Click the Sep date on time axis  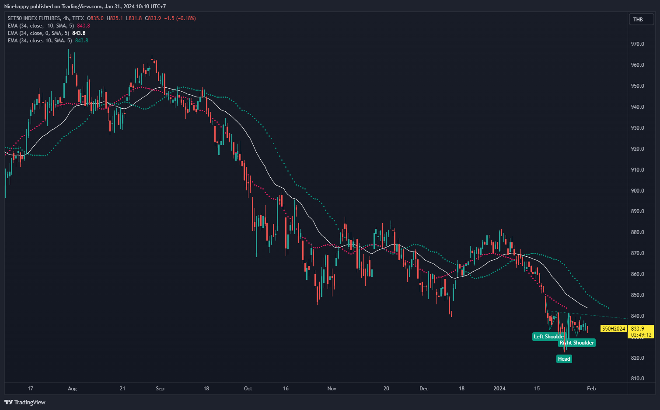click(160, 389)
